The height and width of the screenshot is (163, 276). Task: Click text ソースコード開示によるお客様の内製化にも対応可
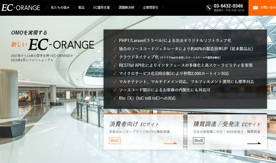click(165, 90)
